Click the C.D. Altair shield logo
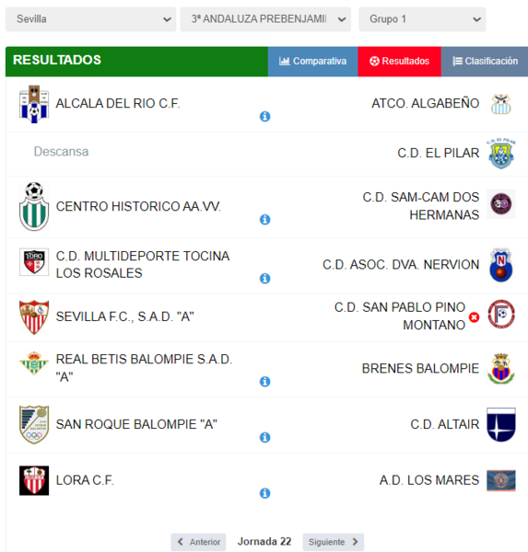This screenshot has height=552, width=528. pos(501,424)
